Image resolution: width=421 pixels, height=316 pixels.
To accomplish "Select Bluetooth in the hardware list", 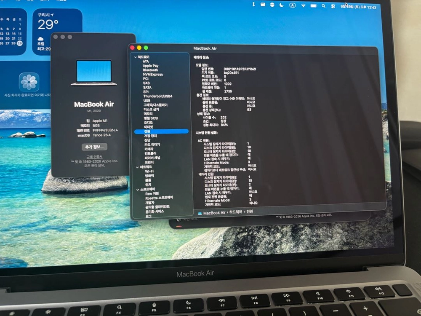I will coord(150,70).
